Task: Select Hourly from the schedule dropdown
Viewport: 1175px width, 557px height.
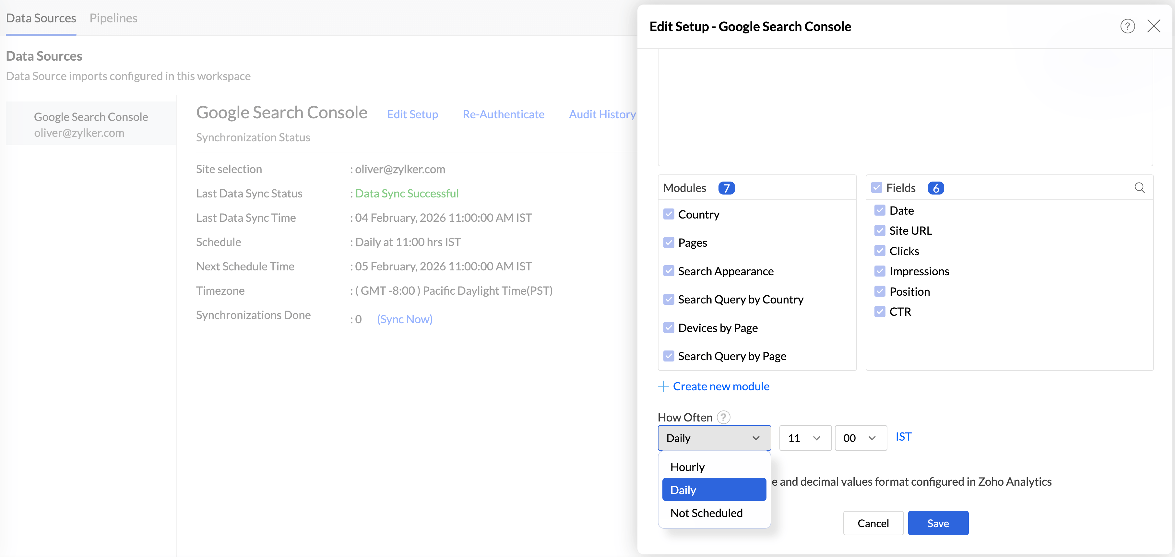Action: [x=687, y=466]
